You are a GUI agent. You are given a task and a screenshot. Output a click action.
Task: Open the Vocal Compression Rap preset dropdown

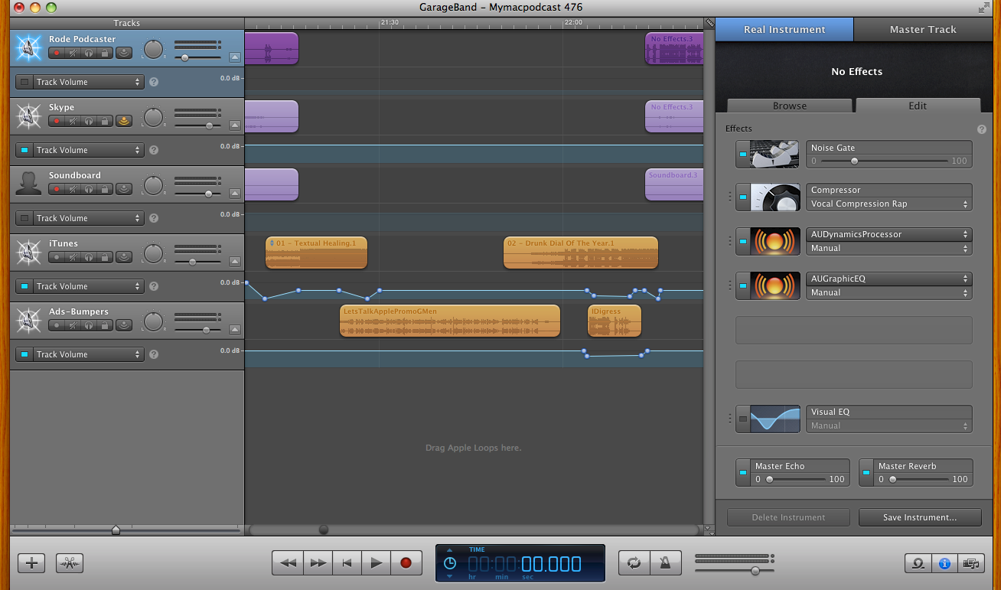pyautogui.click(x=889, y=204)
